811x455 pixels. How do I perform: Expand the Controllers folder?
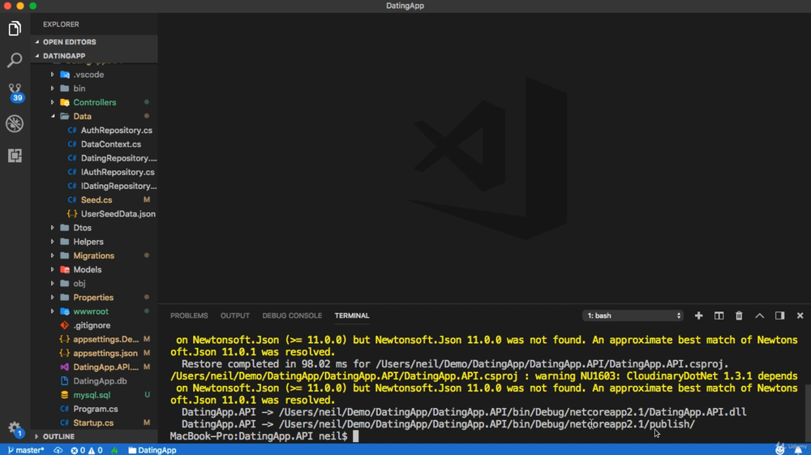94,102
